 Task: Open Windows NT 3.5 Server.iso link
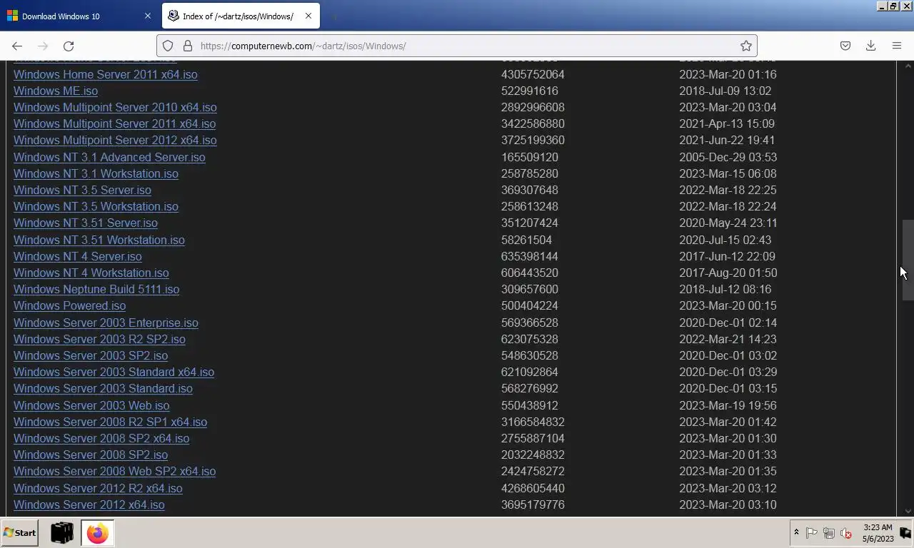click(82, 190)
